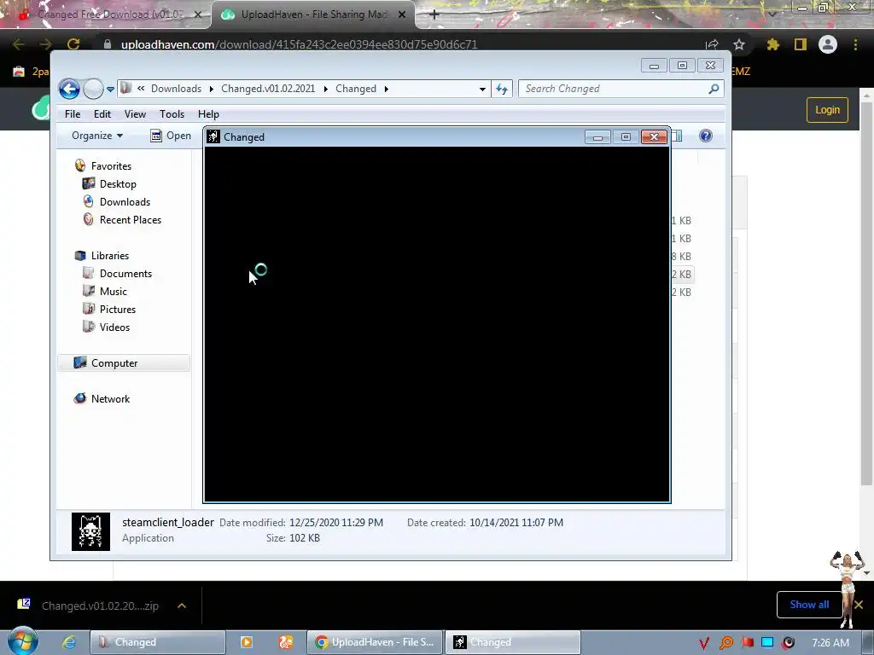874x655 pixels.
Task: Open the Help menu in Explorer
Action: [x=208, y=114]
